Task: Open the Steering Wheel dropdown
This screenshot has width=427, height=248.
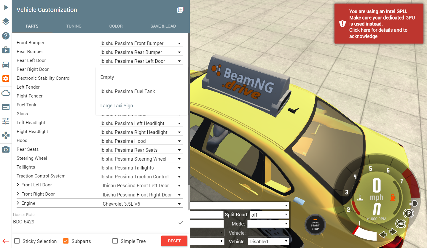Action: (141, 159)
